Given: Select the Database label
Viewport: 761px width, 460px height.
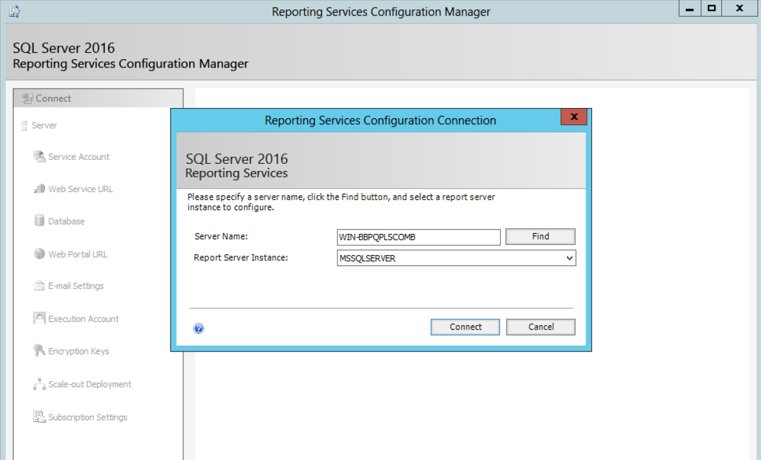Looking at the screenshot, I should (x=66, y=221).
